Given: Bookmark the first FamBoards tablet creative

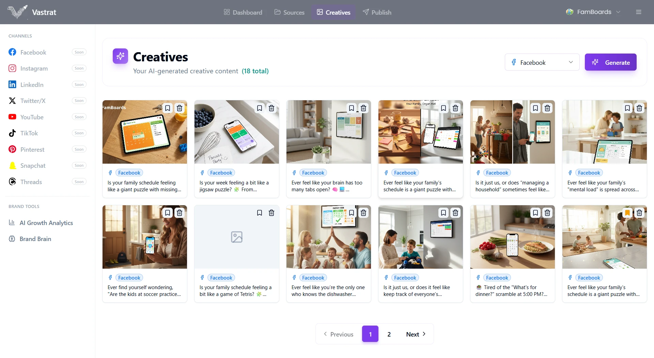Looking at the screenshot, I should [x=168, y=108].
